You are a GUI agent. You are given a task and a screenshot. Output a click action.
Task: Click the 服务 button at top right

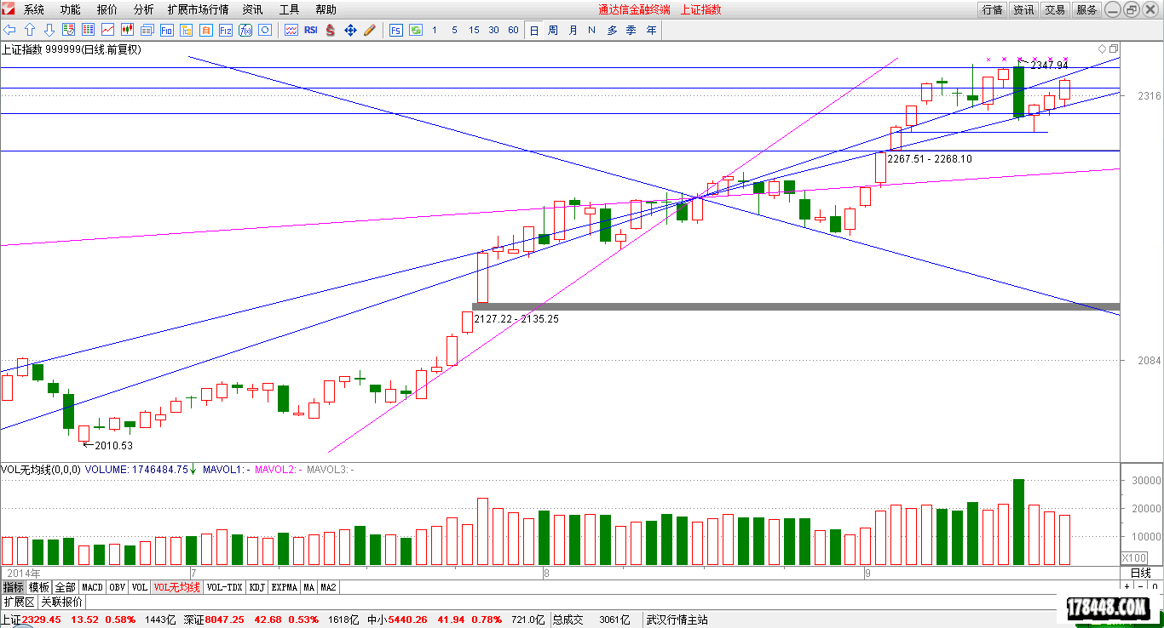pyautogui.click(x=1086, y=9)
